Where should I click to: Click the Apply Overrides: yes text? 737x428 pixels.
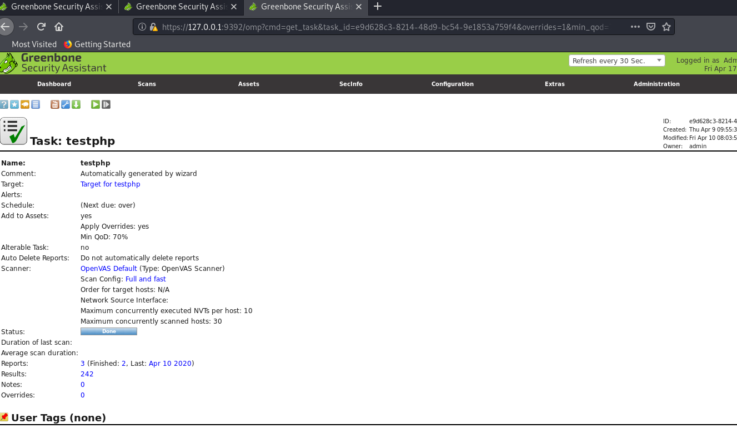pyautogui.click(x=115, y=226)
